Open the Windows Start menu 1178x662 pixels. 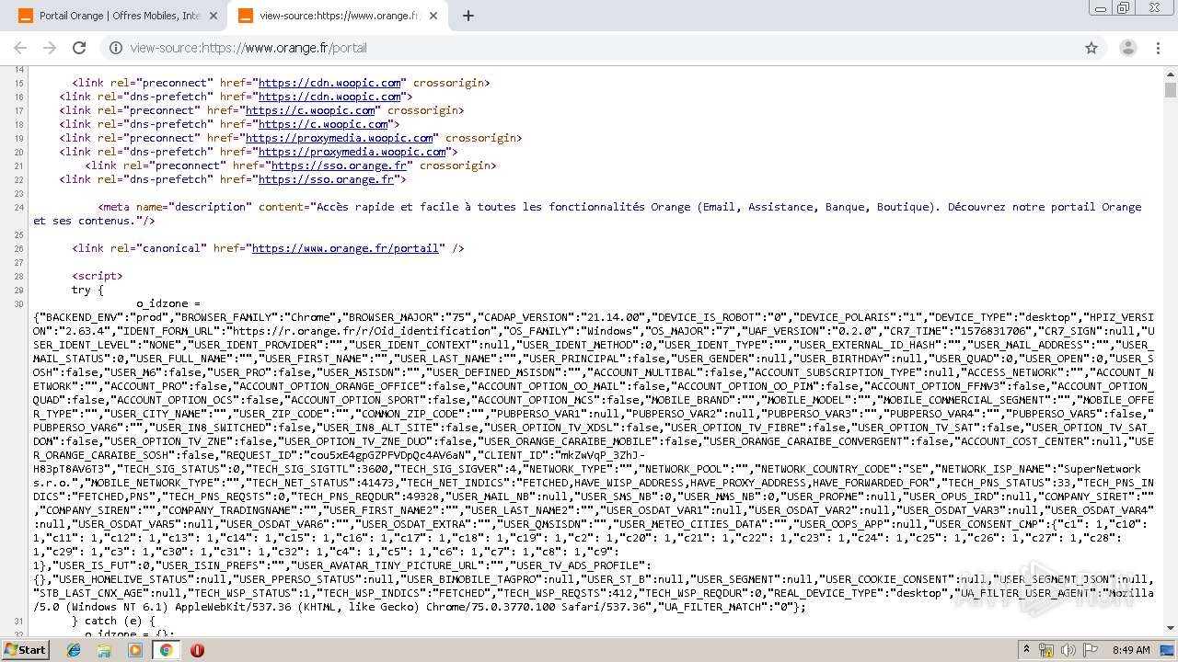click(26, 649)
